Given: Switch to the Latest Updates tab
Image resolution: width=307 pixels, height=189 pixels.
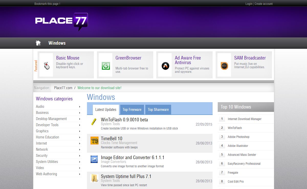Looking at the screenshot, I should pos(106,110).
